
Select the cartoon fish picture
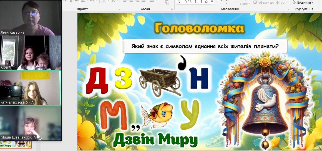coord(157,115)
